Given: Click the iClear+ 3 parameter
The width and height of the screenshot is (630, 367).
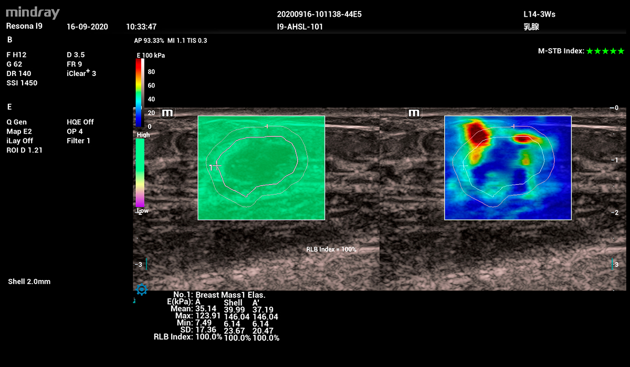Looking at the screenshot, I should click(81, 73).
